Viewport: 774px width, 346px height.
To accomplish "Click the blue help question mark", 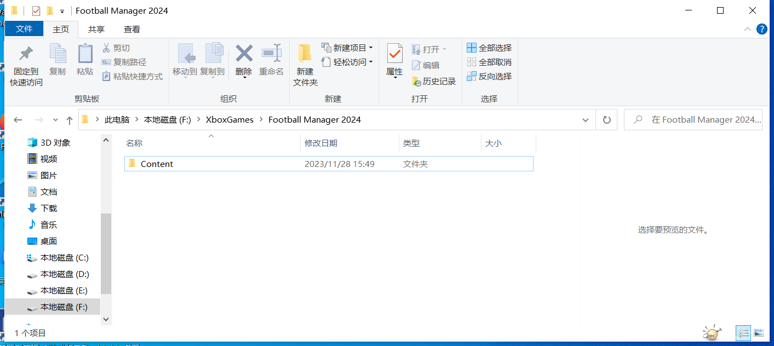I will pyautogui.click(x=761, y=29).
